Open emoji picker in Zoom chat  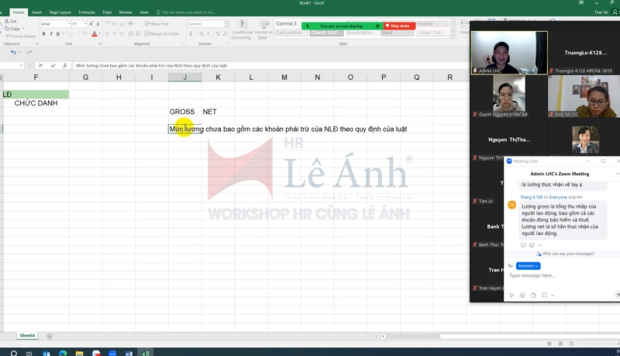[522, 295]
